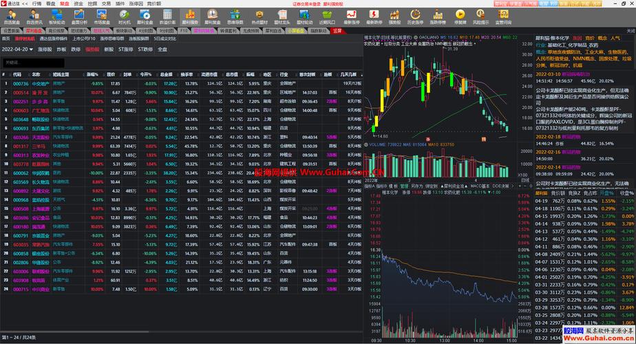The width and height of the screenshot is (636, 344).
Task: Switch to the 竞屏 red tab
Action: 337,31
